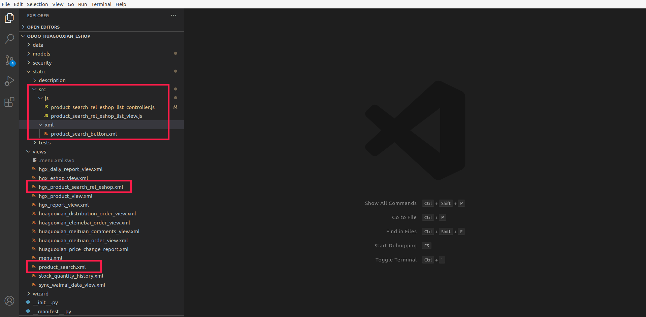Image resolution: width=646 pixels, height=317 pixels.
Task: Click XML icon of product_search_button.xml
Action: pos(46,134)
